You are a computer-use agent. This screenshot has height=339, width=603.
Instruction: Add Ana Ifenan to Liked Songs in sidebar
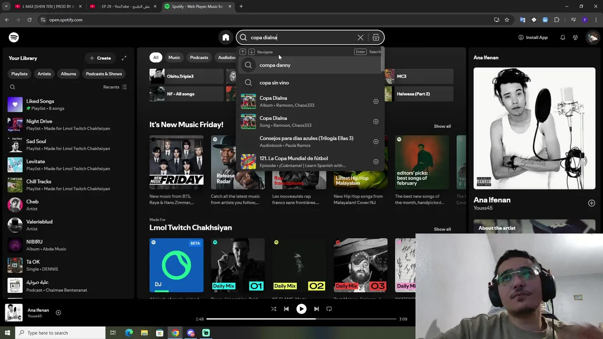[591, 203]
